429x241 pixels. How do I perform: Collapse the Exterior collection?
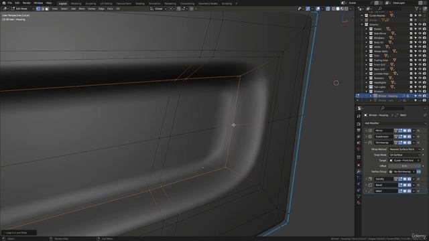pyautogui.click(x=362, y=25)
